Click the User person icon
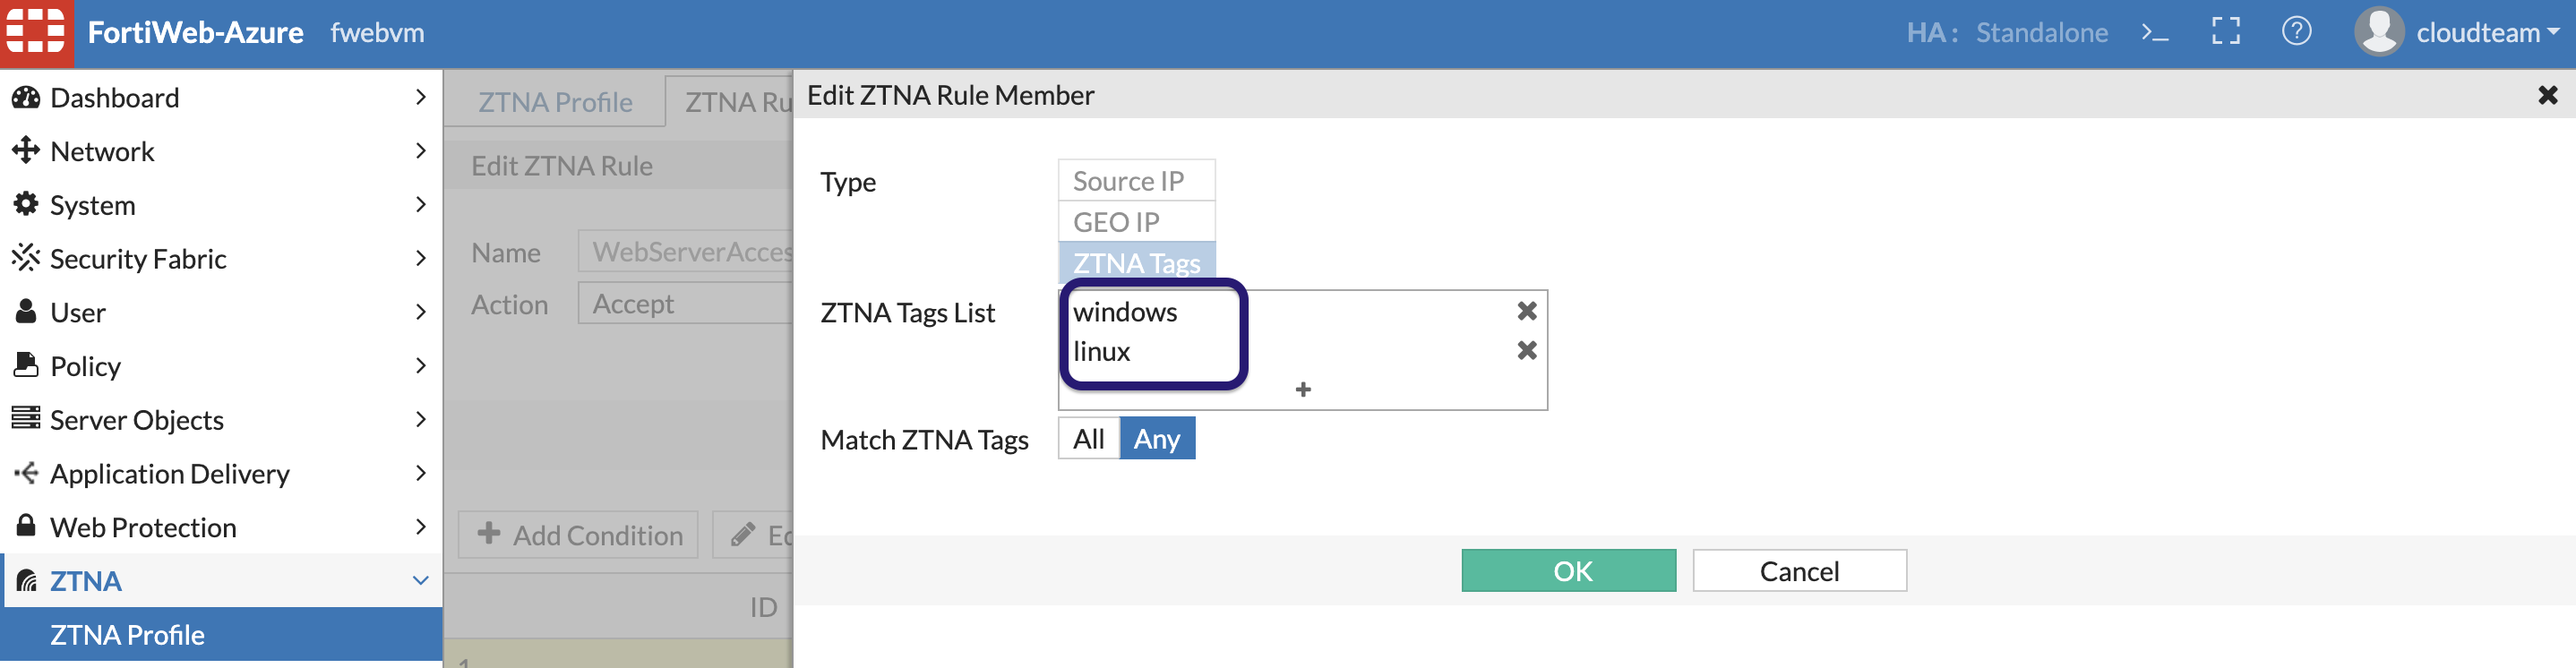This screenshot has height=668, width=2576. tap(26, 311)
